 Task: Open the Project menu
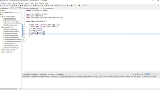coord(32,3)
